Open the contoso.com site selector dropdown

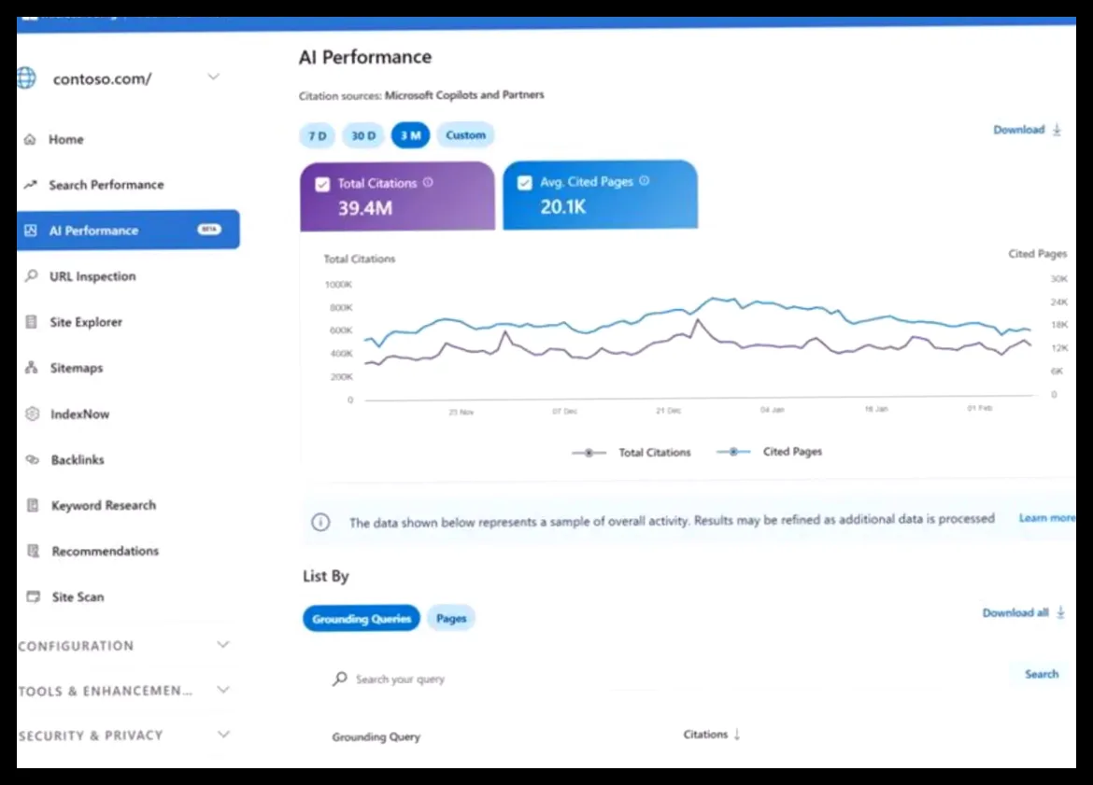213,77
